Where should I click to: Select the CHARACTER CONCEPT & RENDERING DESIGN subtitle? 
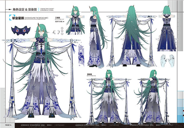point(47,9)
